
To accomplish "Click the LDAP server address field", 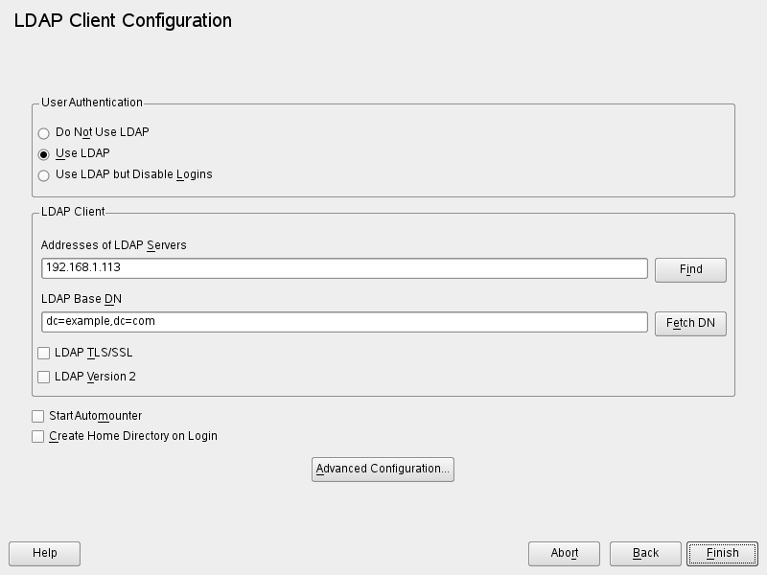I will 344,268.
